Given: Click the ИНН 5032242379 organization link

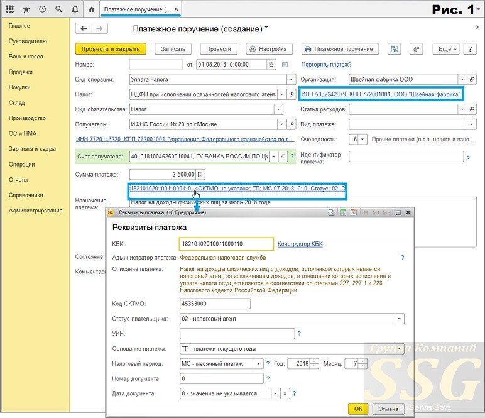Looking at the screenshot, I should (381, 94).
